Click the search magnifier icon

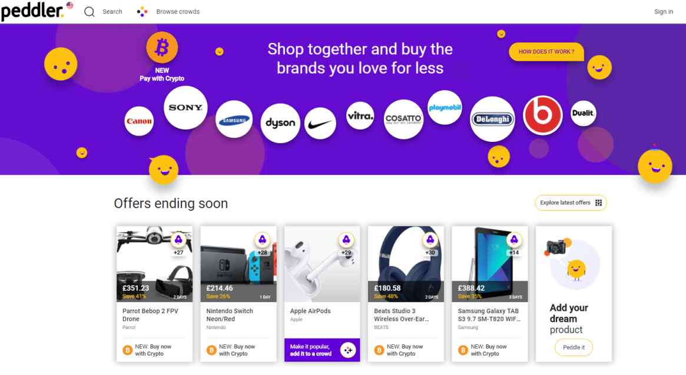(x=90, y=12)
